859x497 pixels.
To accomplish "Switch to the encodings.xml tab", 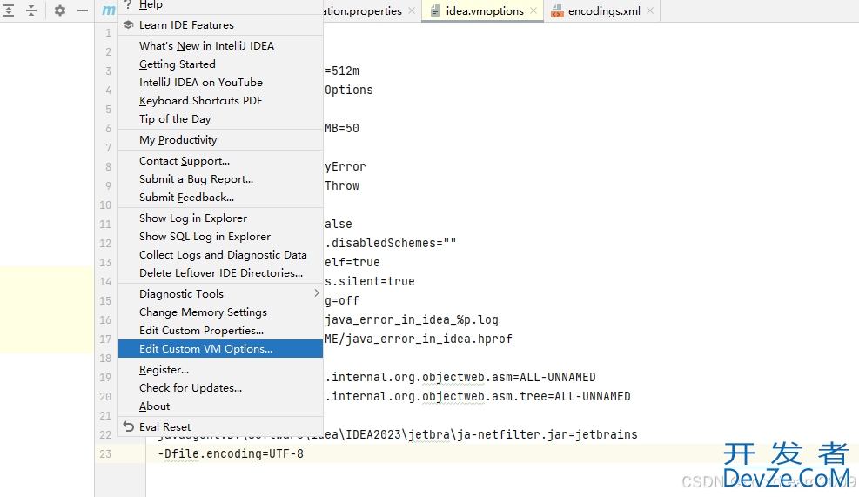I will (603, 11).
